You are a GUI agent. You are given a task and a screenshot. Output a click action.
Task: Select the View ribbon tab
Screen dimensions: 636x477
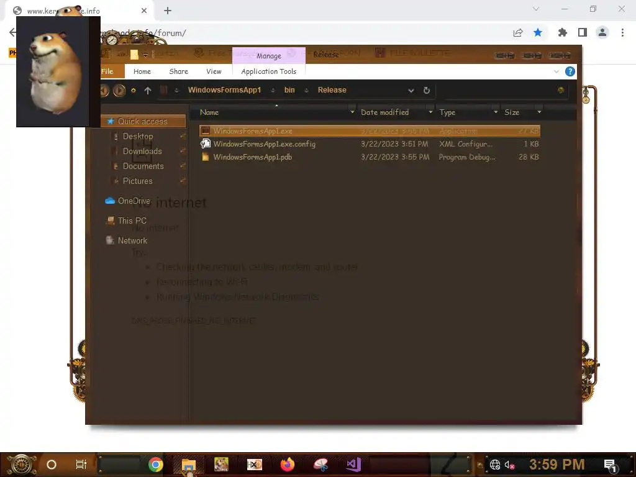[x=214, y=71]
